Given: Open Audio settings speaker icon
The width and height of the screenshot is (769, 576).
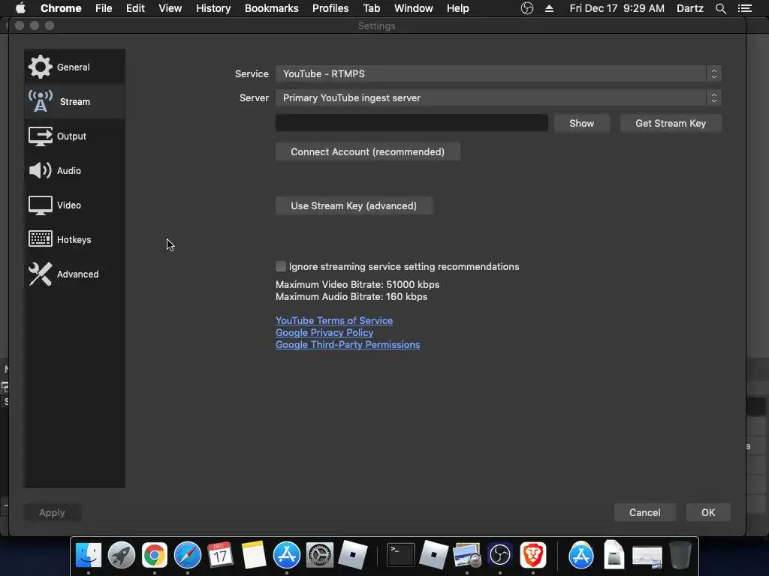Looking at the screenshot, I should [x=41, y=170].
